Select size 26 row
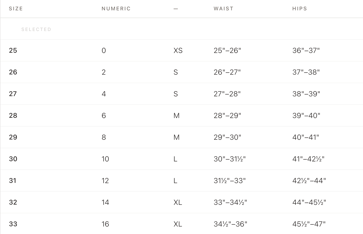Screen dimensions: 363x234 pyautogui.click(x=182, y=72)
